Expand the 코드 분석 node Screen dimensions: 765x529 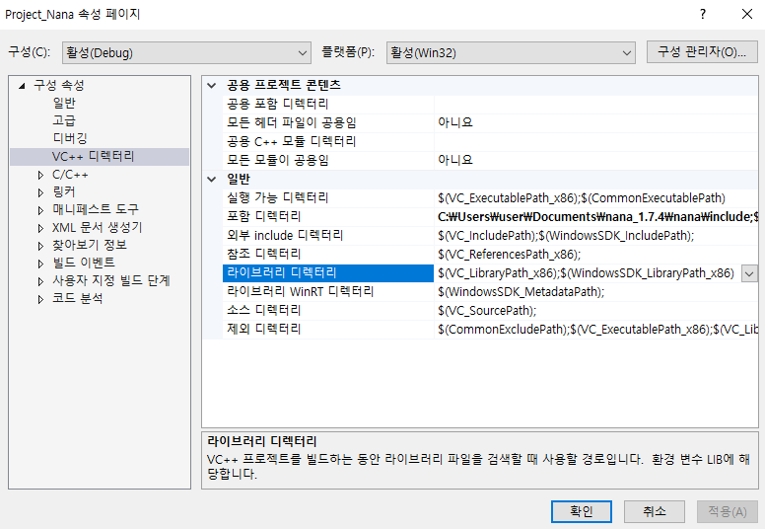click(x=41, y=299)
